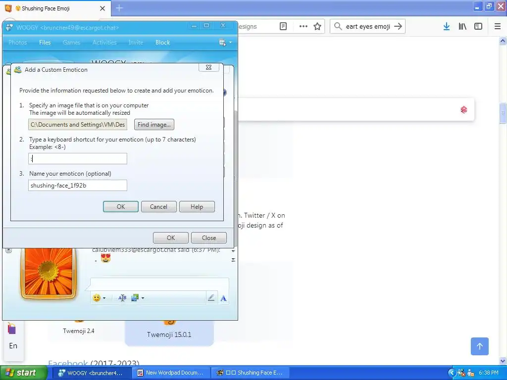Select Block in the chat toolbar
Screen dimensions: 507x380
point(162,43)
